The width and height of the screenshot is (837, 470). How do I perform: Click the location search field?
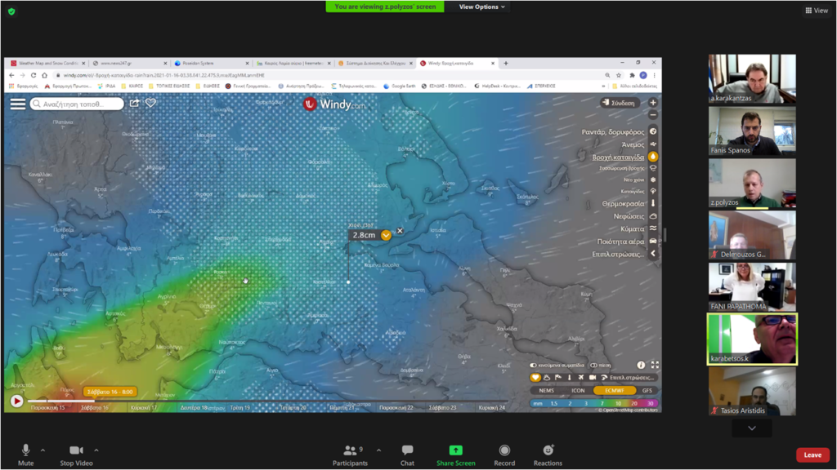tap(78, 104)
